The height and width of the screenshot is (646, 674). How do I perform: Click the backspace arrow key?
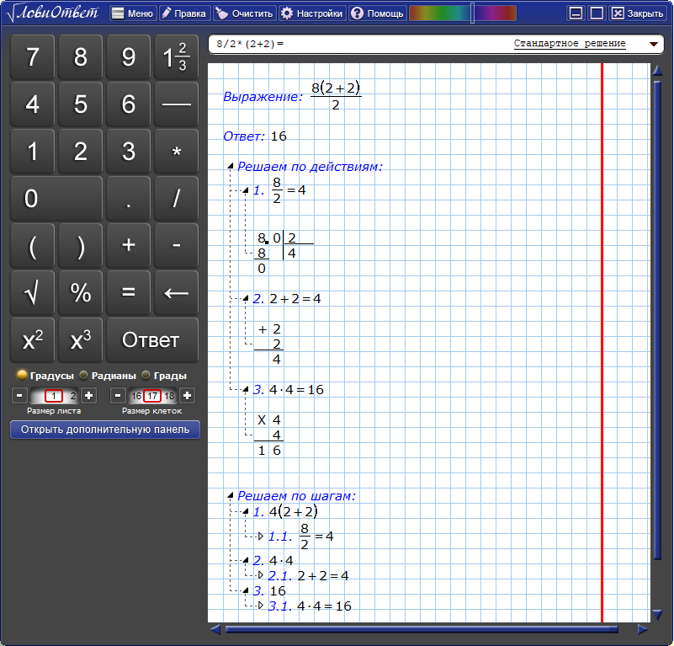coord(176,292)
